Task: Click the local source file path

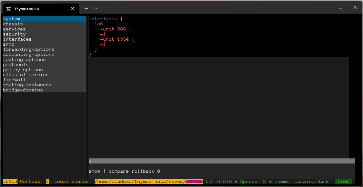Action: (x=149, y=182)
